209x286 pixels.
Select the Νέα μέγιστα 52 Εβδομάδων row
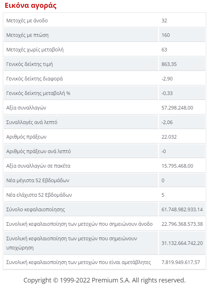[x=105, y=180]
